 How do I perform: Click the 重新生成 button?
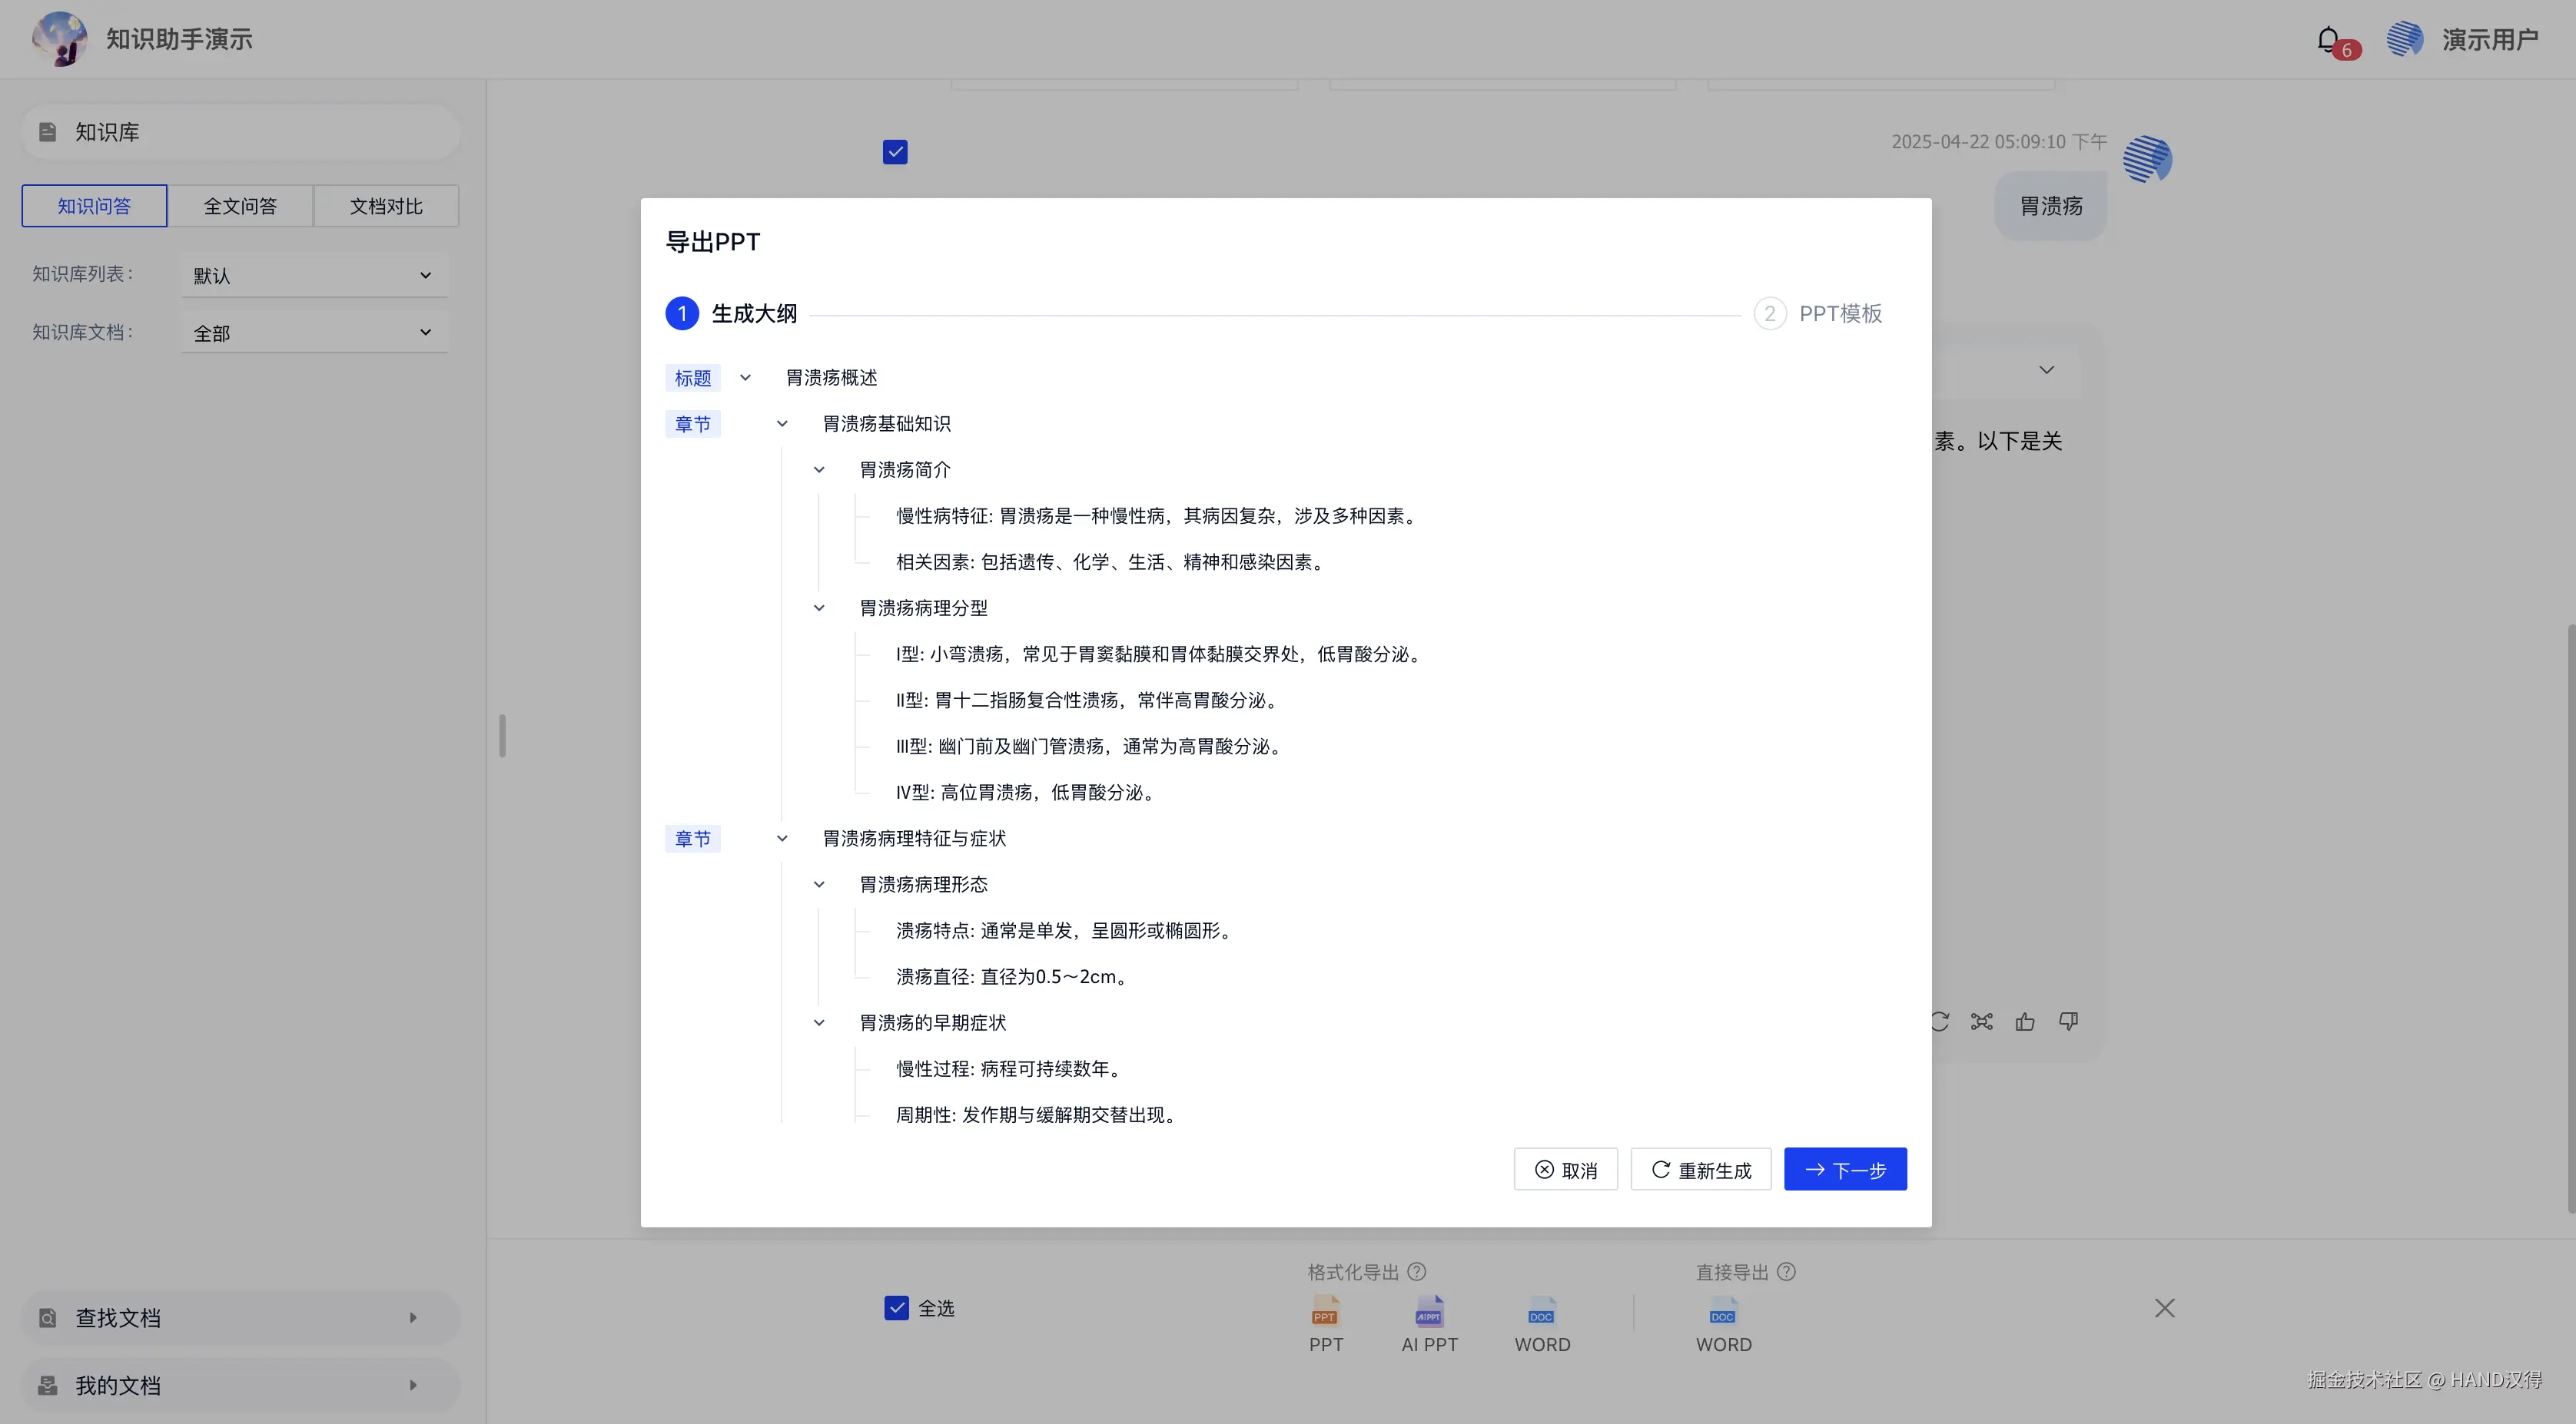[x=1700, y=1169]
